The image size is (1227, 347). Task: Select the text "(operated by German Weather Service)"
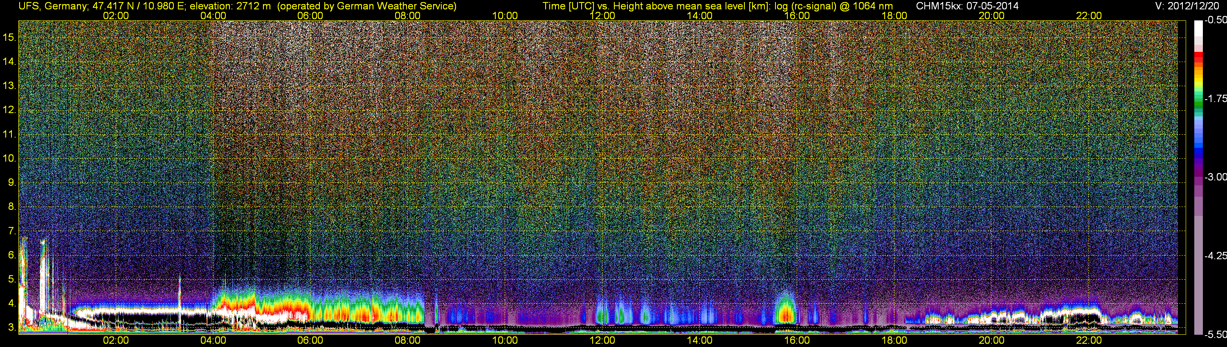367,6
